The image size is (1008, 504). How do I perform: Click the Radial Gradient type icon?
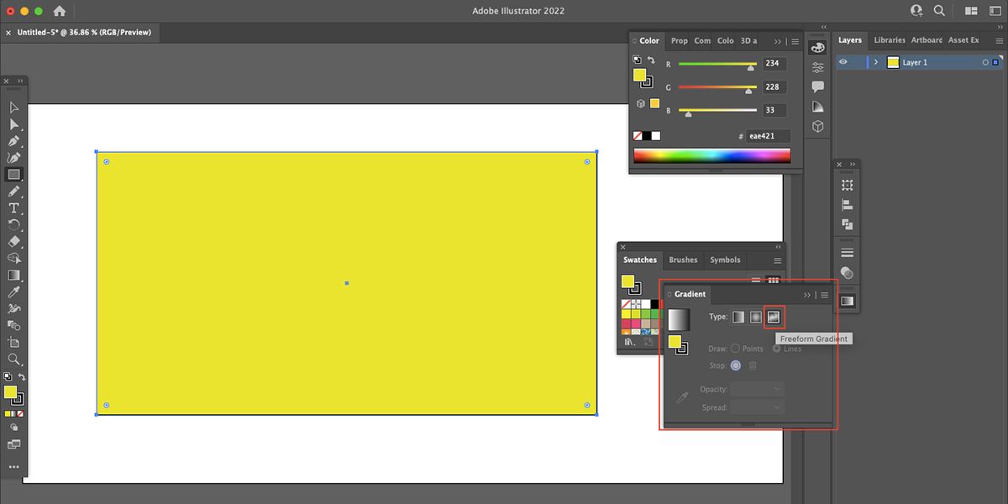pyautogui.click(x=755, y=317)
